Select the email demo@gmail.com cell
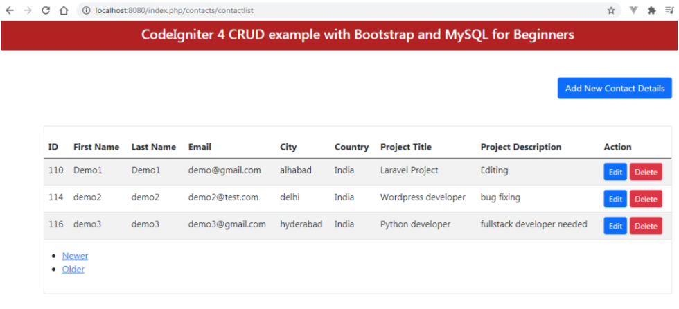 [x=224, y=170]
